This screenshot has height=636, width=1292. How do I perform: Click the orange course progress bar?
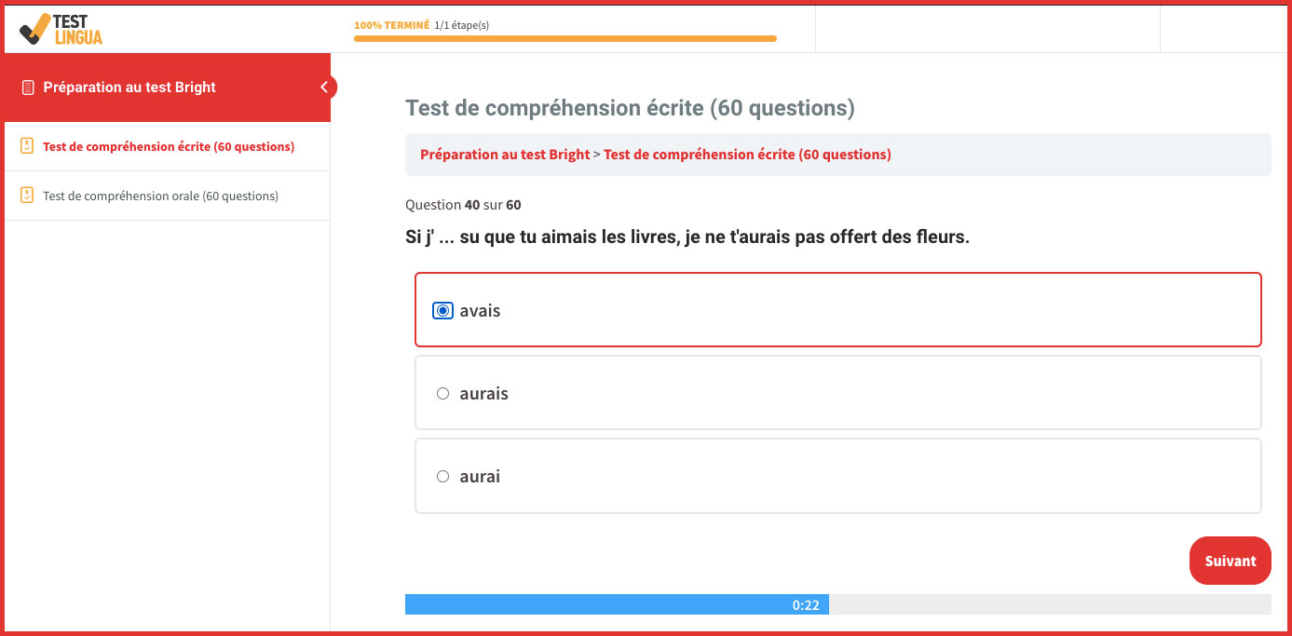coord(564,39)
